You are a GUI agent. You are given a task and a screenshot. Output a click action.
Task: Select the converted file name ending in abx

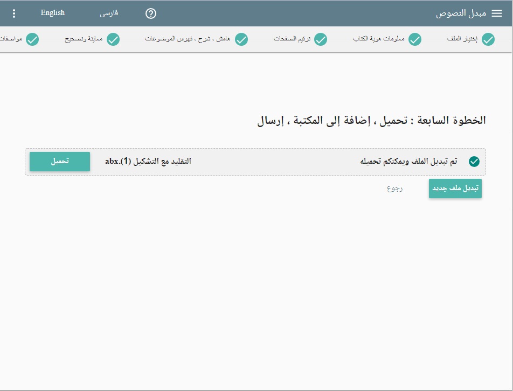click(148, 161)
